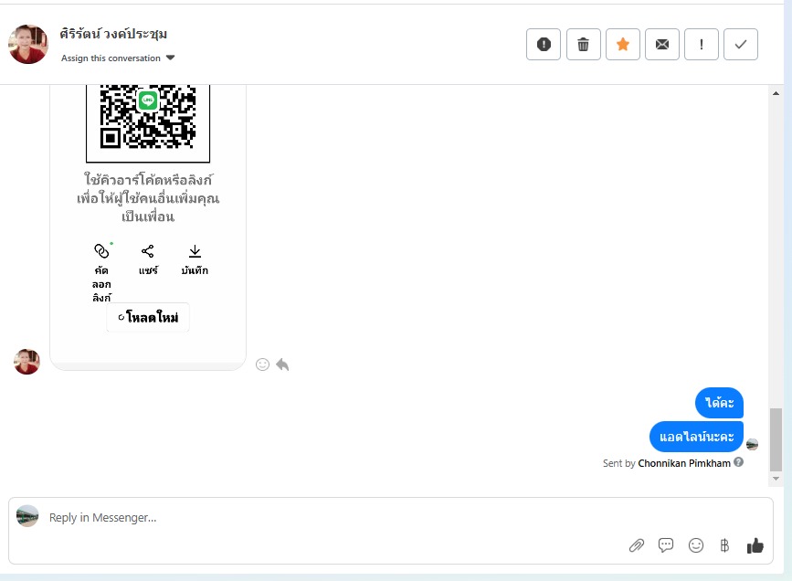Click the chat scrollbar thumb

tap(776, 439)
